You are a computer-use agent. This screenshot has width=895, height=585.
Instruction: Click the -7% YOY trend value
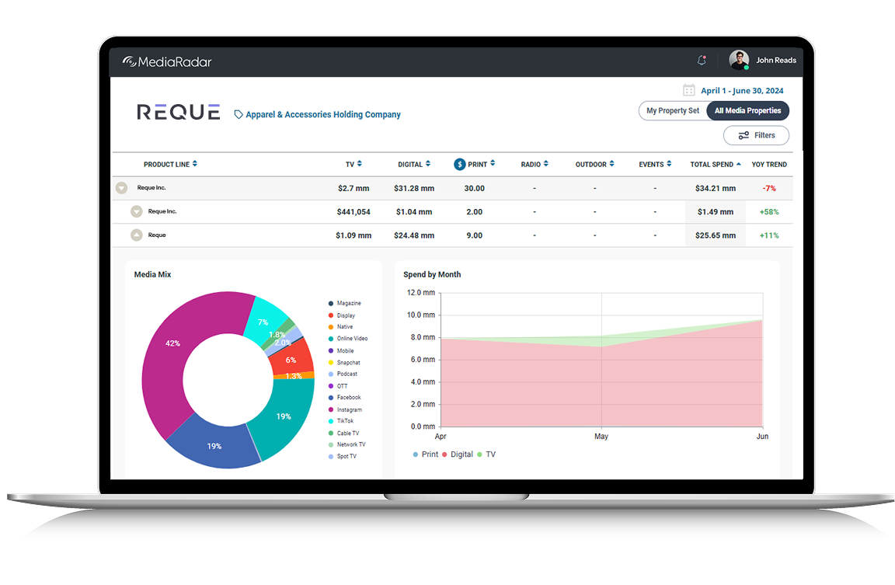click(x=769, y=188)
